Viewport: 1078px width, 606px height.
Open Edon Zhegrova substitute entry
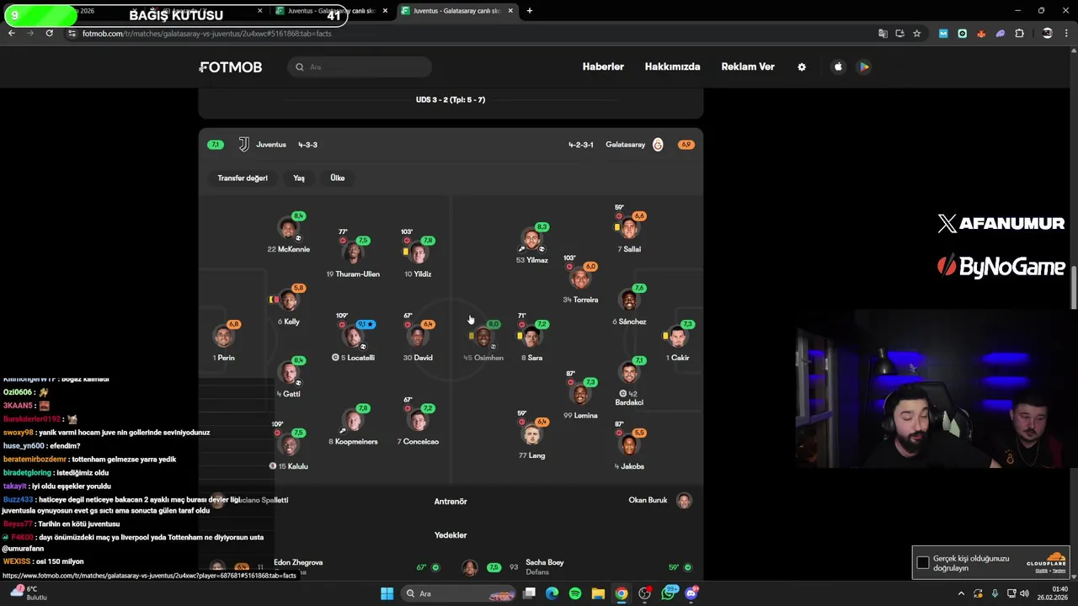coord(298,562)
